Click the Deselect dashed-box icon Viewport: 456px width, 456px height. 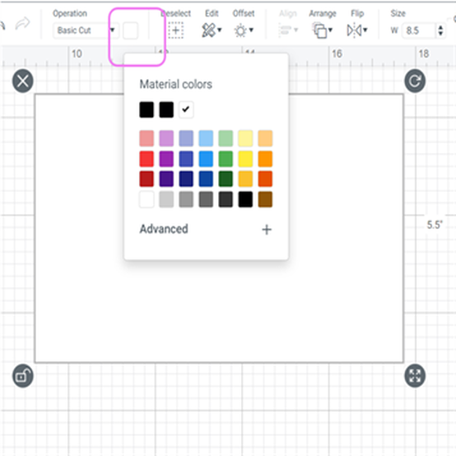point(176,30)
